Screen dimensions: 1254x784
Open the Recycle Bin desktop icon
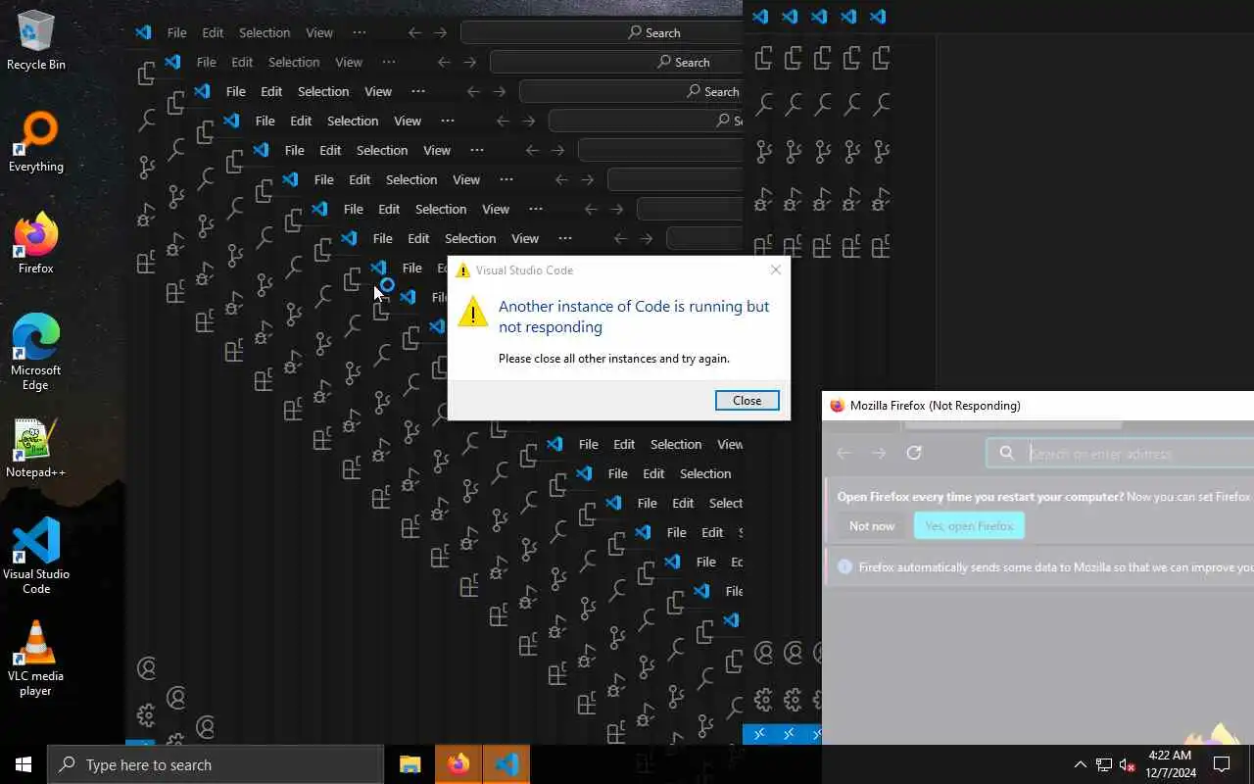click(x=36, y=40)
